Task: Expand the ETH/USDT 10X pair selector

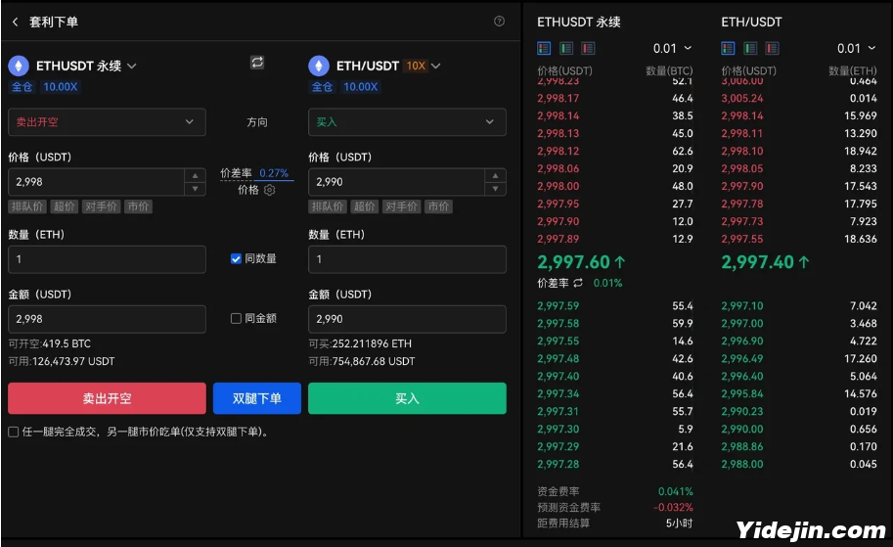Action: point(435,67)
